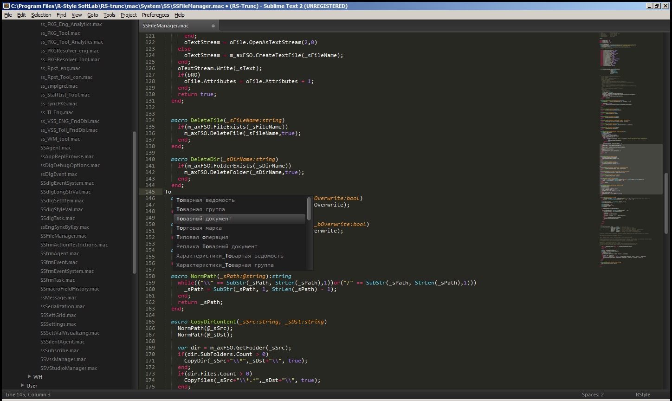This screenshot has height=401, width=672.
Task: Open ss_Rpst_Tool_con.mac in sidebar
Action: [66, 77]
